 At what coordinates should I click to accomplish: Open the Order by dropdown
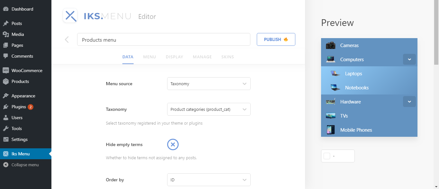click(209, 180)
